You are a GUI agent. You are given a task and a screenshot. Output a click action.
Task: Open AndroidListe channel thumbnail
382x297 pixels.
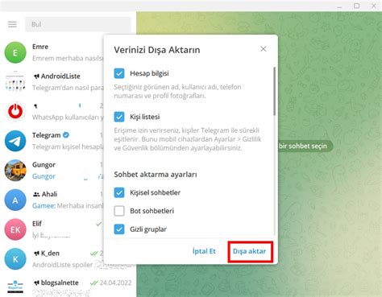pos(15,82)
